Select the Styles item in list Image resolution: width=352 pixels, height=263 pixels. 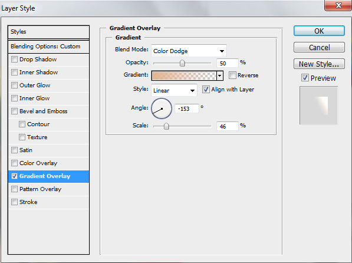click(x=48, y=32)
